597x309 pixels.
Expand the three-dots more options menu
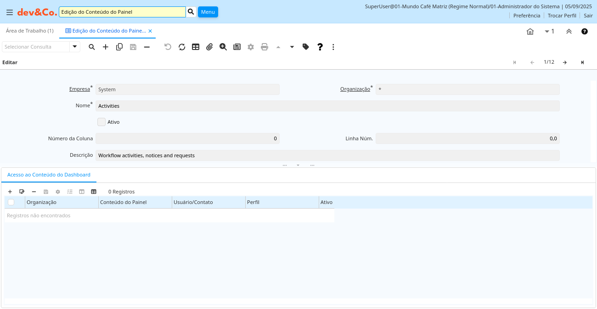tap(333, 47)
